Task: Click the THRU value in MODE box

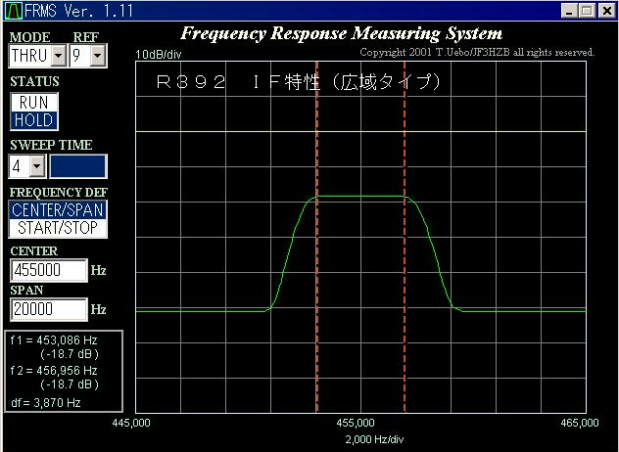Action: (x=29, y=56)
